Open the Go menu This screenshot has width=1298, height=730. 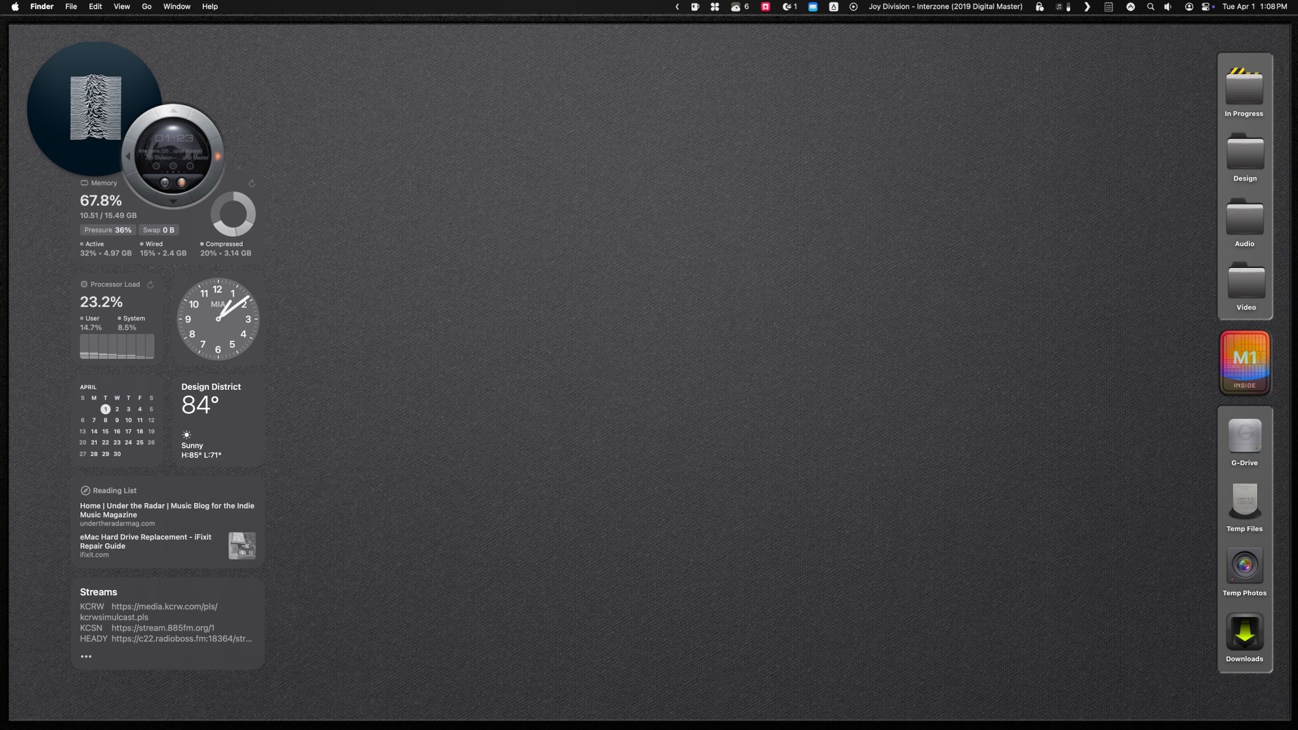[147, 6]
